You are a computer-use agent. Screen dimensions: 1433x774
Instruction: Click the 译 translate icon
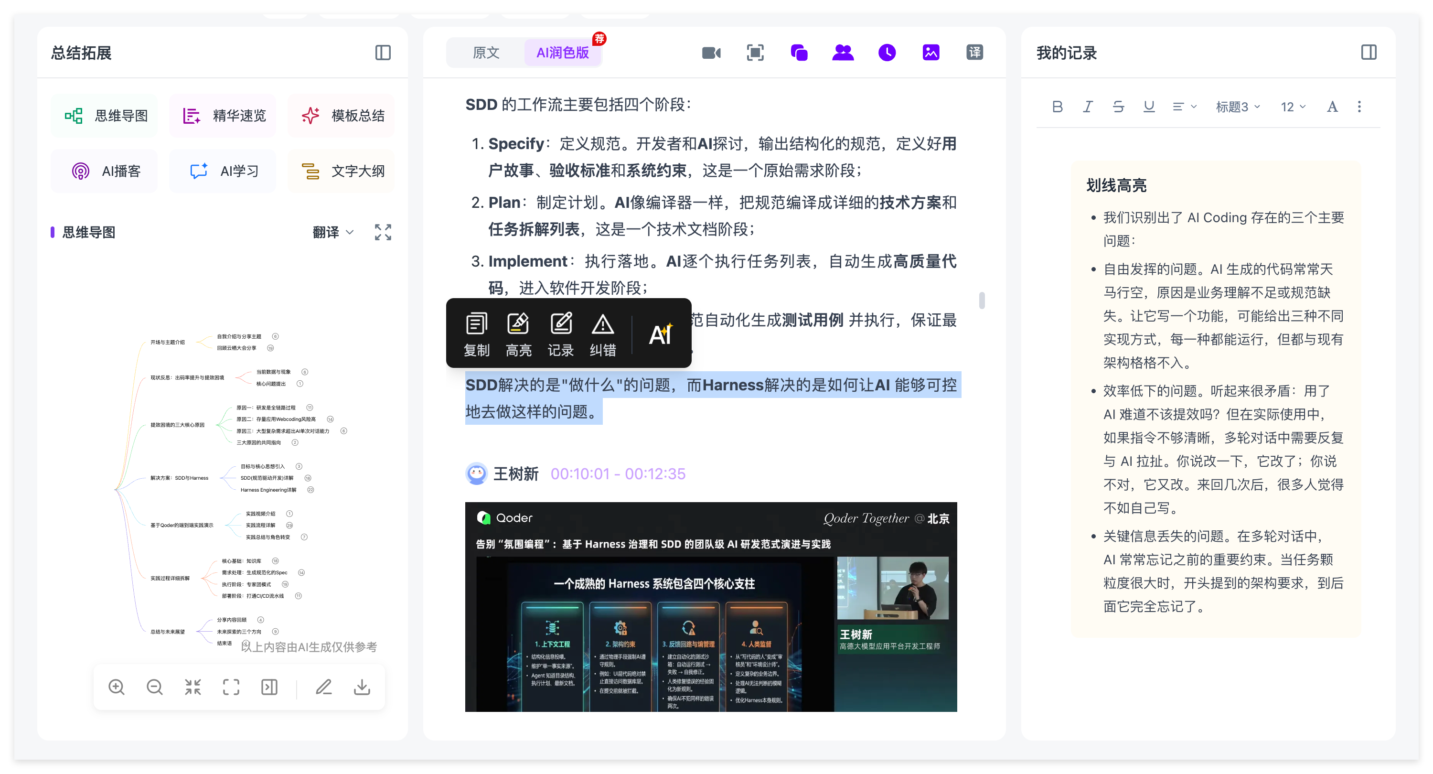(x=974, y=53)
